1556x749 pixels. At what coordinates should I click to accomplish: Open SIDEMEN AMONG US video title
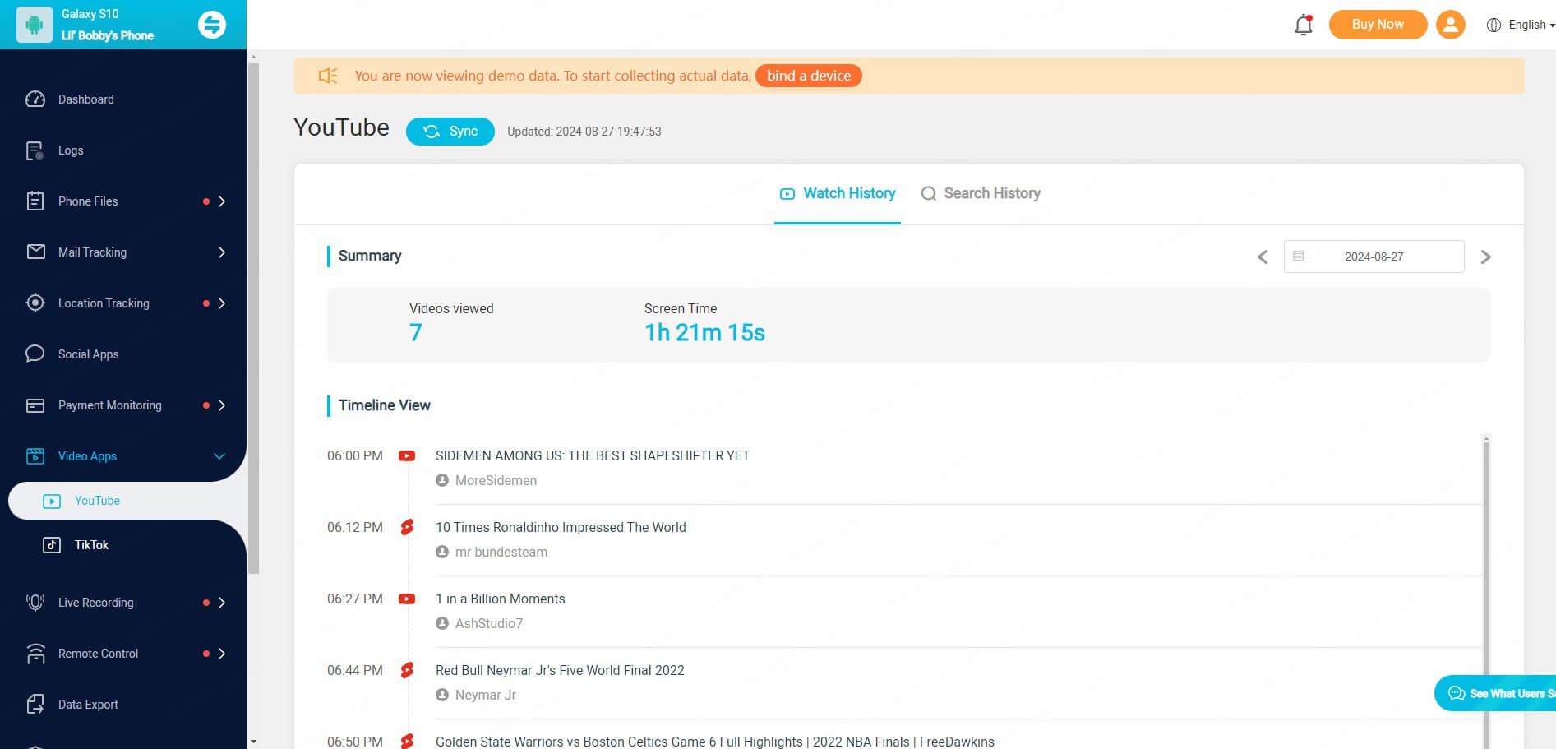(593, 455)
